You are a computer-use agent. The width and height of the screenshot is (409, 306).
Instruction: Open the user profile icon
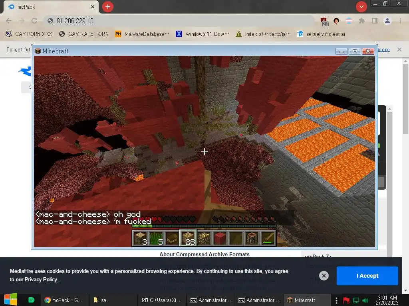click(387, 21)
